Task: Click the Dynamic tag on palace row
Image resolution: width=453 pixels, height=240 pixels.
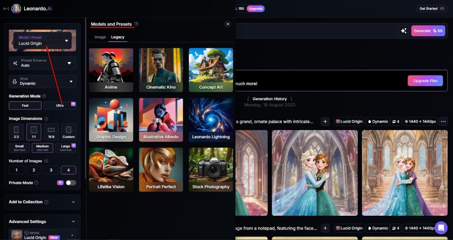Action: click(378, 122)
